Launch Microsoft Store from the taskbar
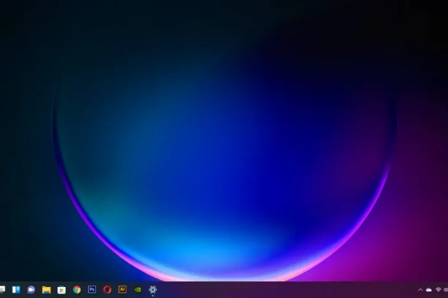Viewport: 448px width, 298px height. [x=62, y=289]
